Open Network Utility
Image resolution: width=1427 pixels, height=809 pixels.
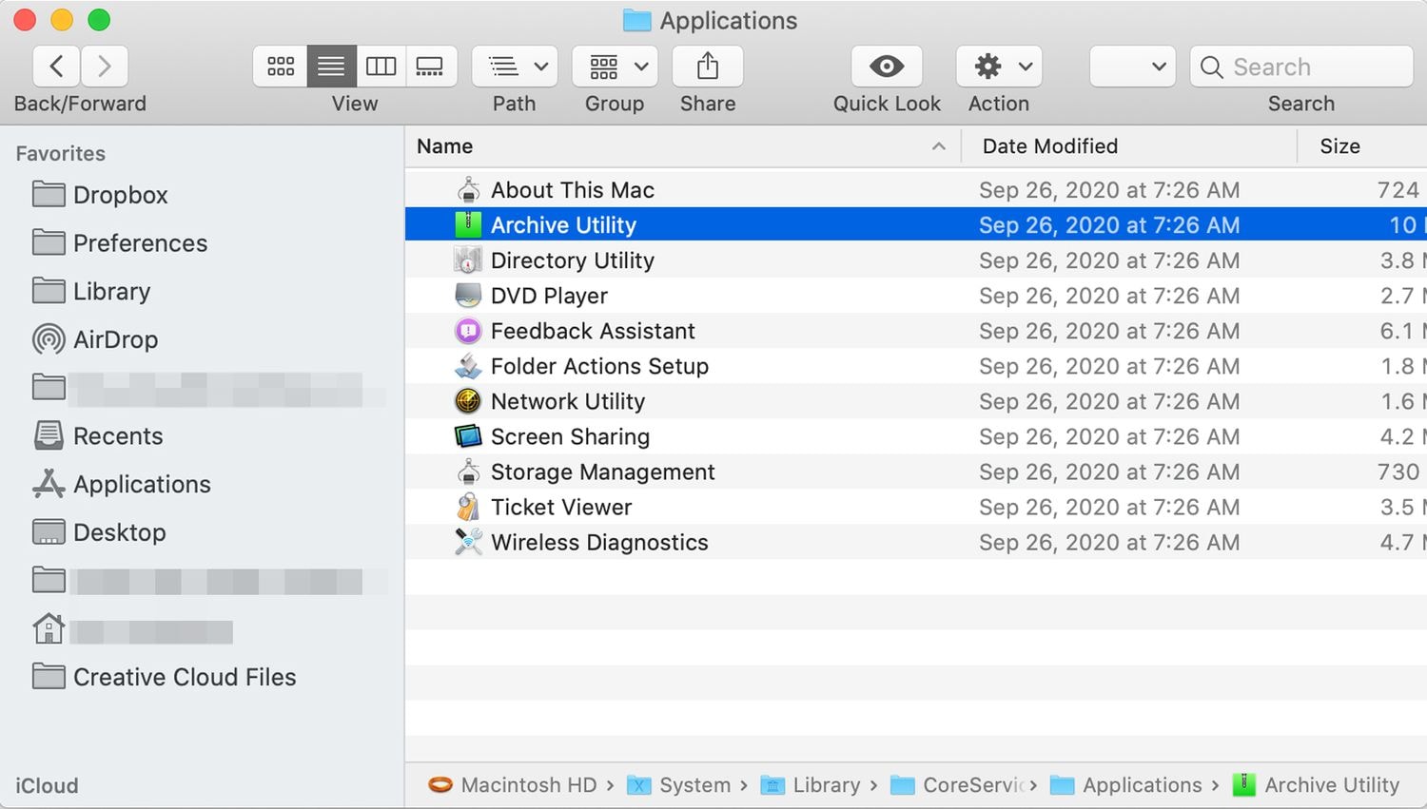(567, 401)
